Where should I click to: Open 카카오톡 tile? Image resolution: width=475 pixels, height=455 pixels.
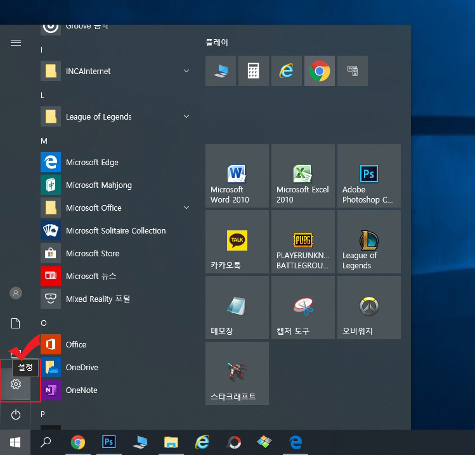[x=237, y=242]
